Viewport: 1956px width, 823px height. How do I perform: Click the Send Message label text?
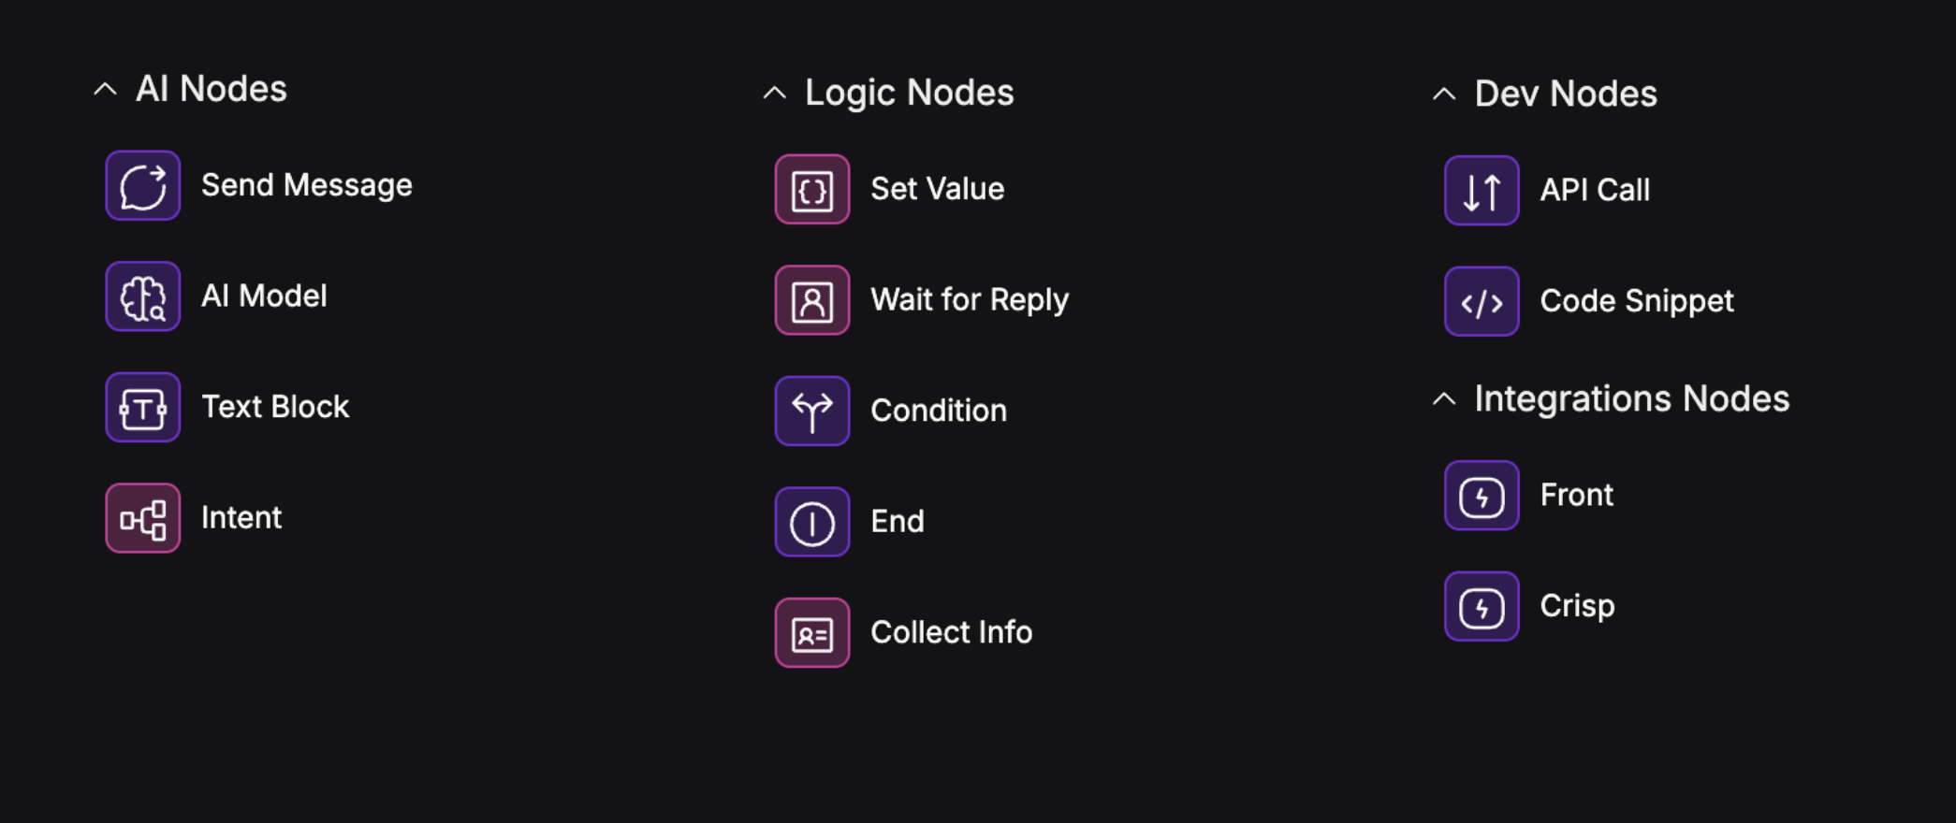pos(307,184)
